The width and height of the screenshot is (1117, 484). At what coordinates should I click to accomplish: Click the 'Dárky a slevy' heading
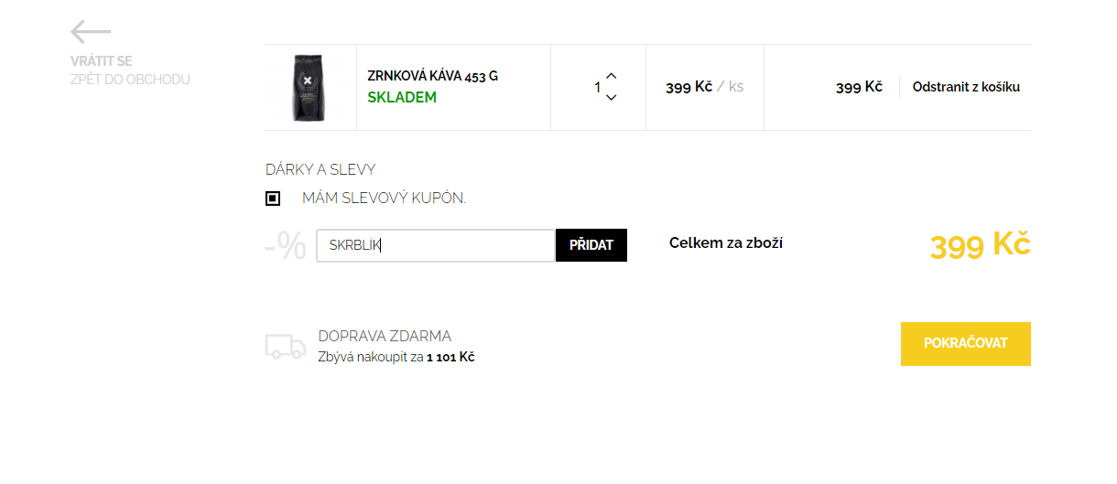320,169
